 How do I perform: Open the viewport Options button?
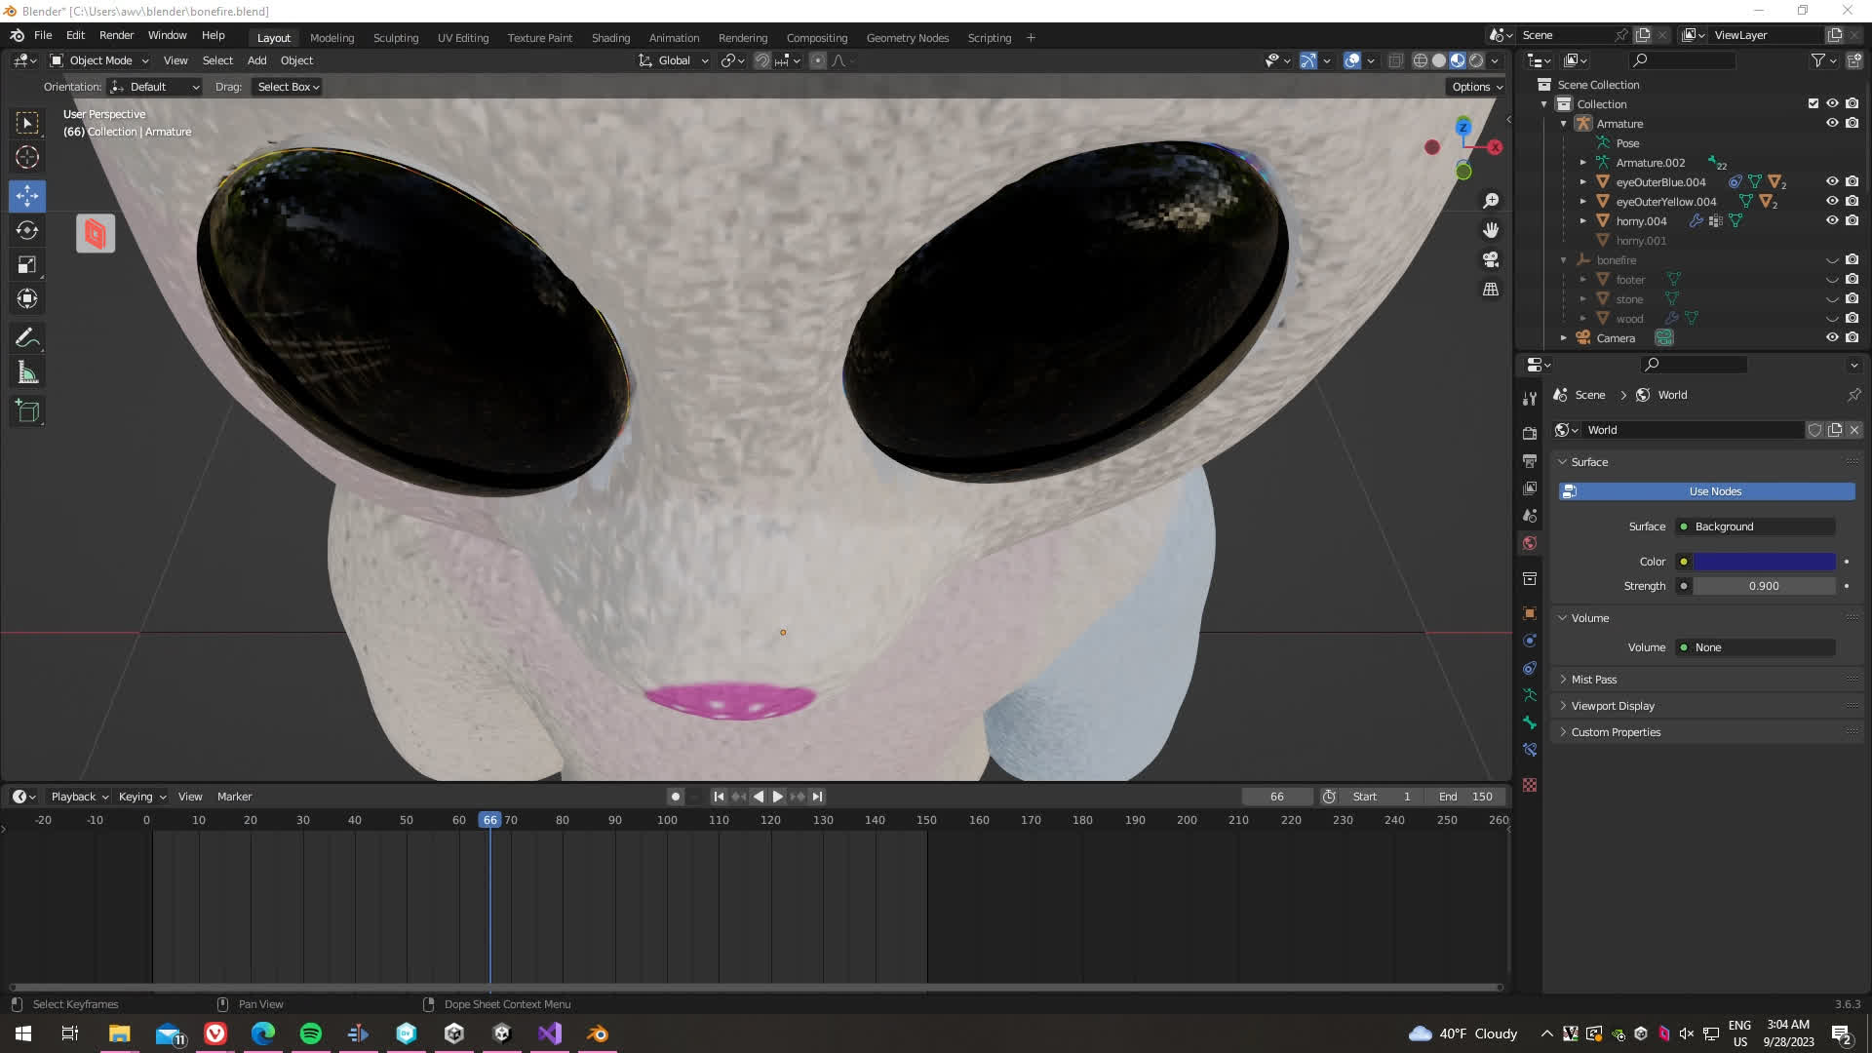pyautogui.click(x=1476, y=87)
